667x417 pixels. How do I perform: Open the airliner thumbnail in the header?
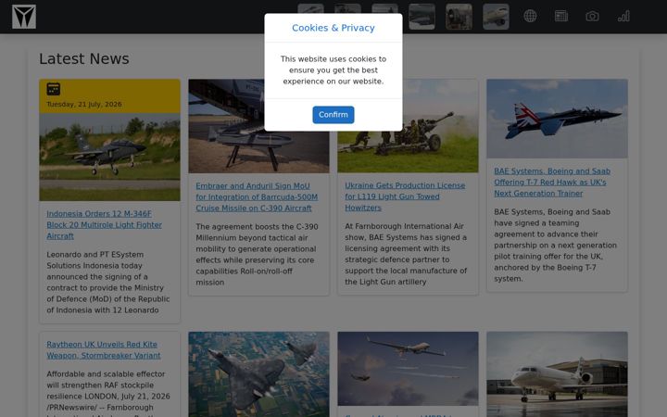(496, 17)
